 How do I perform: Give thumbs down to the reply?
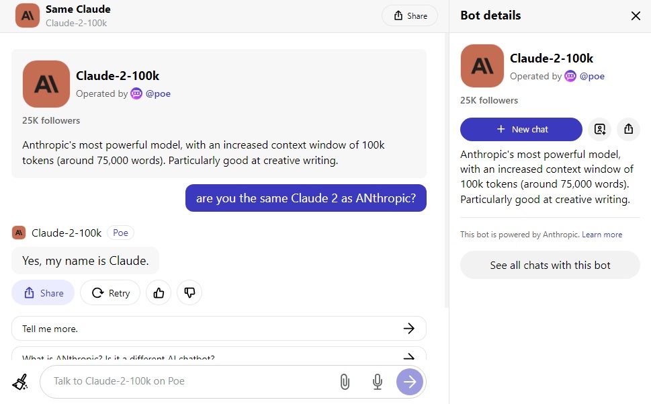[189, 292]
